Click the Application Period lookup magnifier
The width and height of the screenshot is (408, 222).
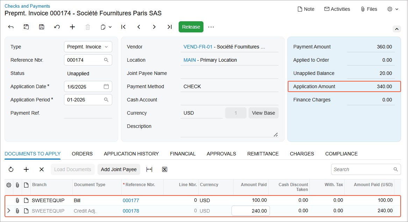(106, 100)
